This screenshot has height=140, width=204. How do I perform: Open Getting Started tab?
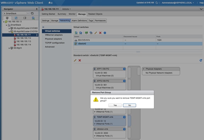tap(48, 14)
